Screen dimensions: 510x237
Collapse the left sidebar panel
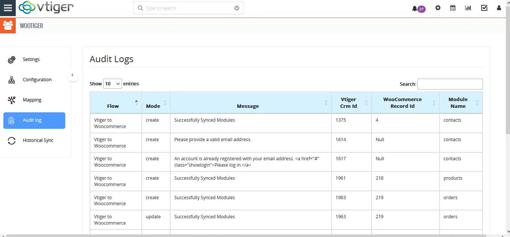pos(72,75)
